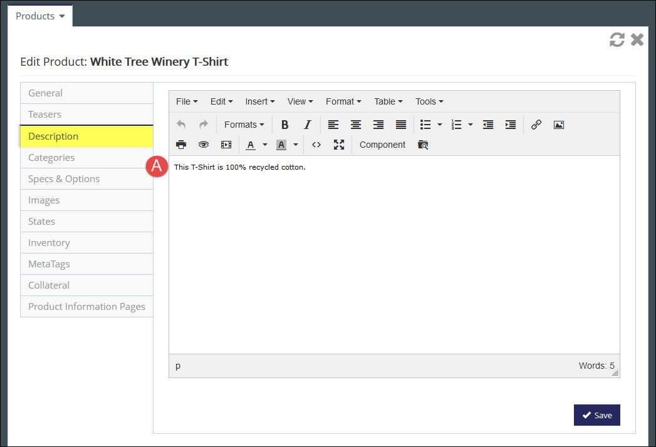Save the product description
Image resolution: width=656 pixels, height=447 pixels.
pyautogui.click(x=596, y=415)
